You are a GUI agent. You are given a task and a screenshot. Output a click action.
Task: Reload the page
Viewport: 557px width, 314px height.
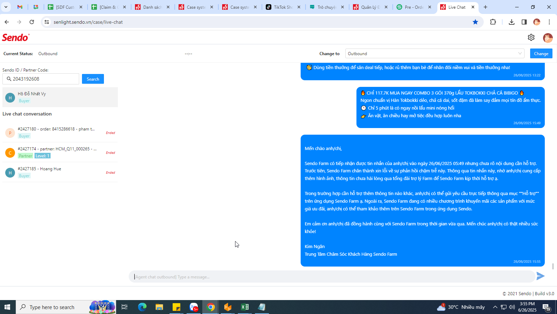point(32,22)
